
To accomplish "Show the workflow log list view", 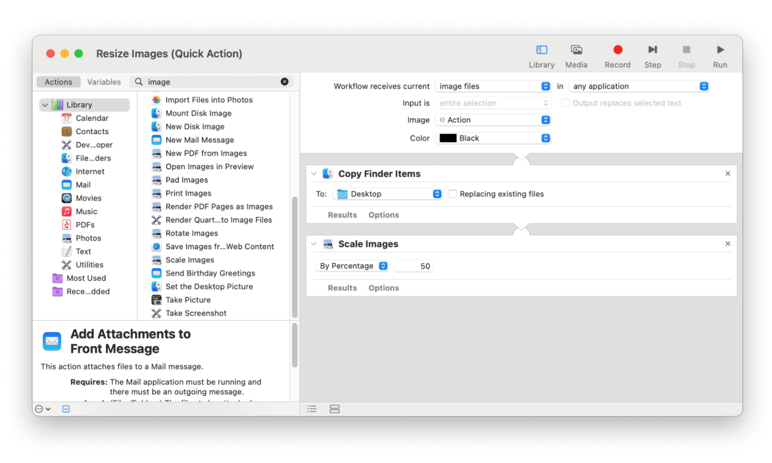I will 312,409.
